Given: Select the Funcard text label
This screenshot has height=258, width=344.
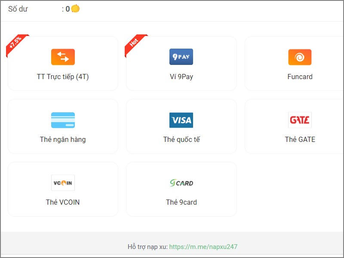Looking at the screenshot, I should pyautogui.click(x=300, y=77).
